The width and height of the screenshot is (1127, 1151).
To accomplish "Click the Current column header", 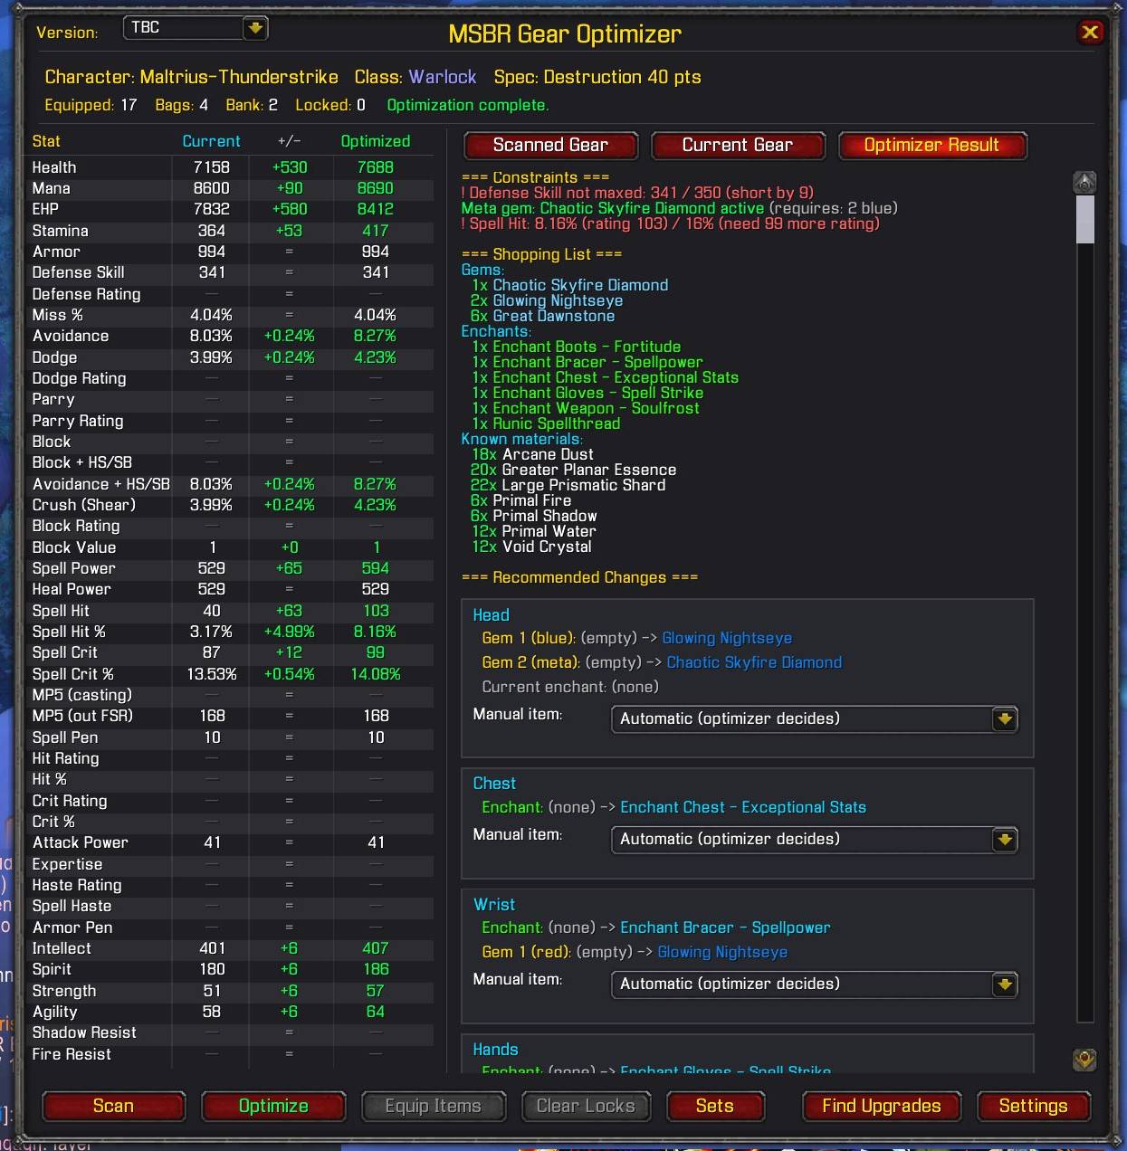I will coord(211,141).
